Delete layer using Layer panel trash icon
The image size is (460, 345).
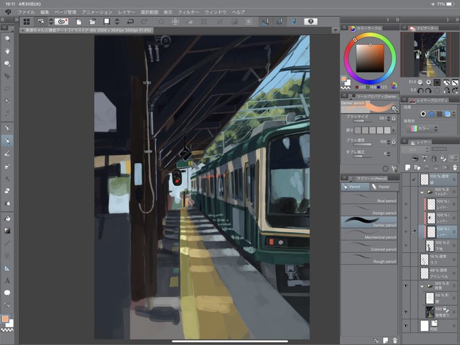pos(455,168)
